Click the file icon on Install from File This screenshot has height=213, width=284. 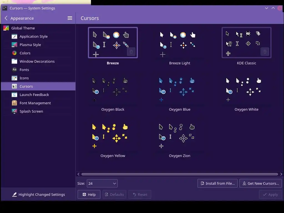(x=202, y=184)
